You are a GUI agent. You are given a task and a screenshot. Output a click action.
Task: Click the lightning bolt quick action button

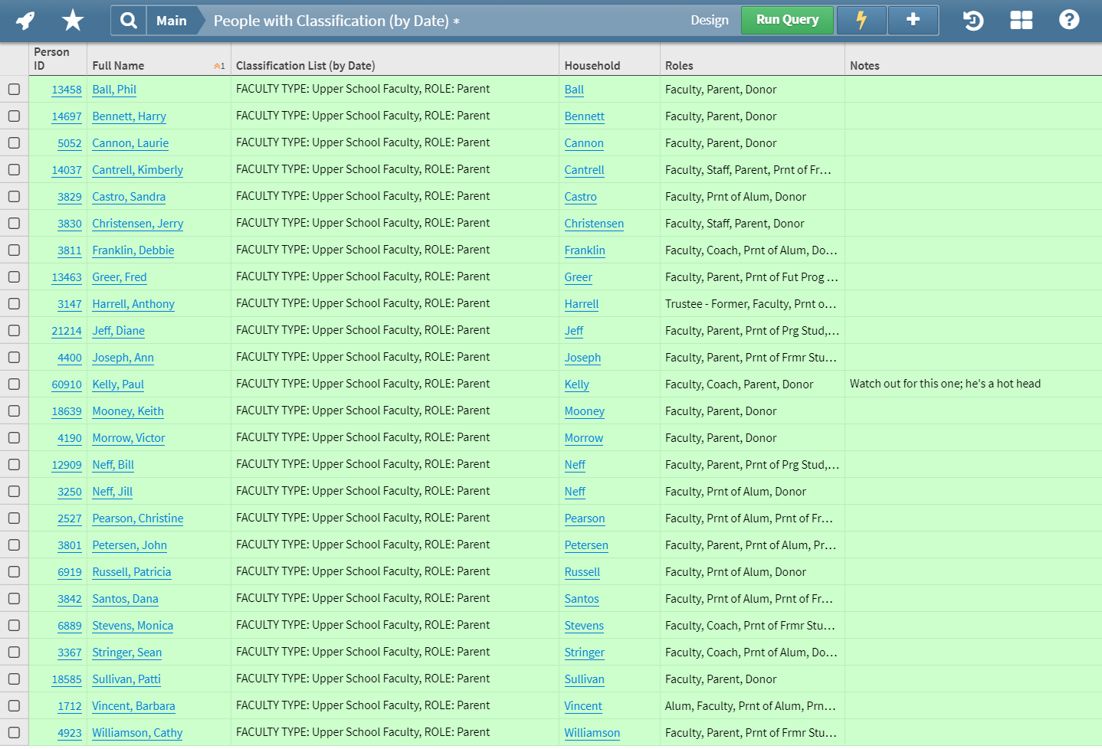click(x=861, y=20)
